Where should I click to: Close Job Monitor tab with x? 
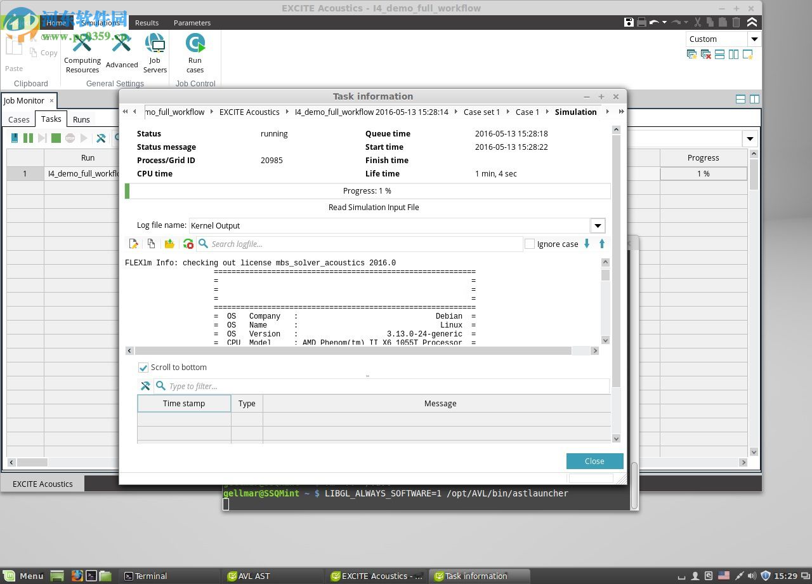pyautogui.click(x=52, y=101)
